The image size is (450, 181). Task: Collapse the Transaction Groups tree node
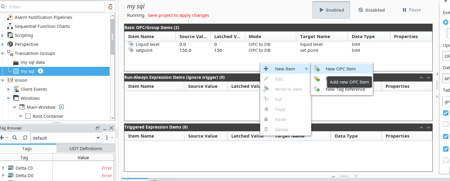[x=3, y=53]
